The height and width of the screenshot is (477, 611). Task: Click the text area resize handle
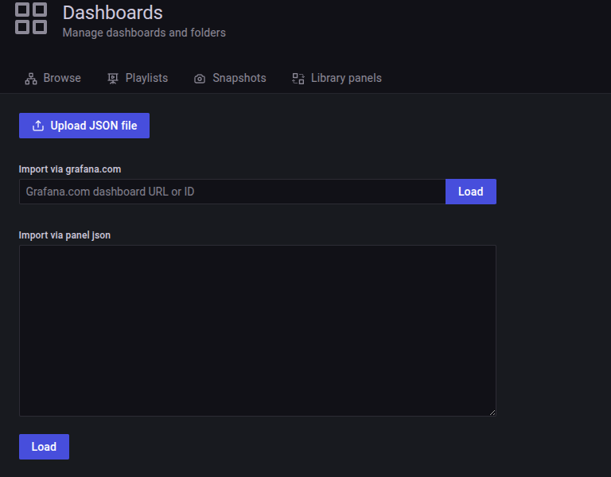(x=492, y=412)
